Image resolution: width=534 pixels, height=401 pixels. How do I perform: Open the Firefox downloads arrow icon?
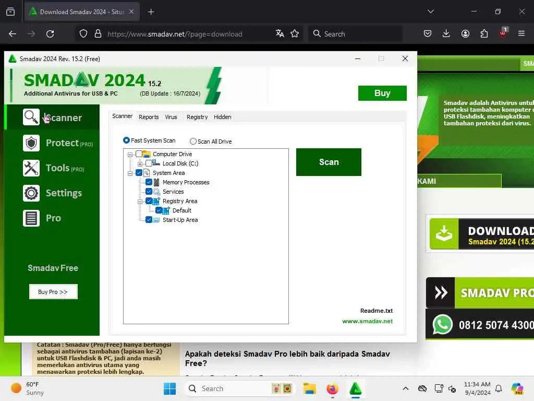[x=446, y=33]
